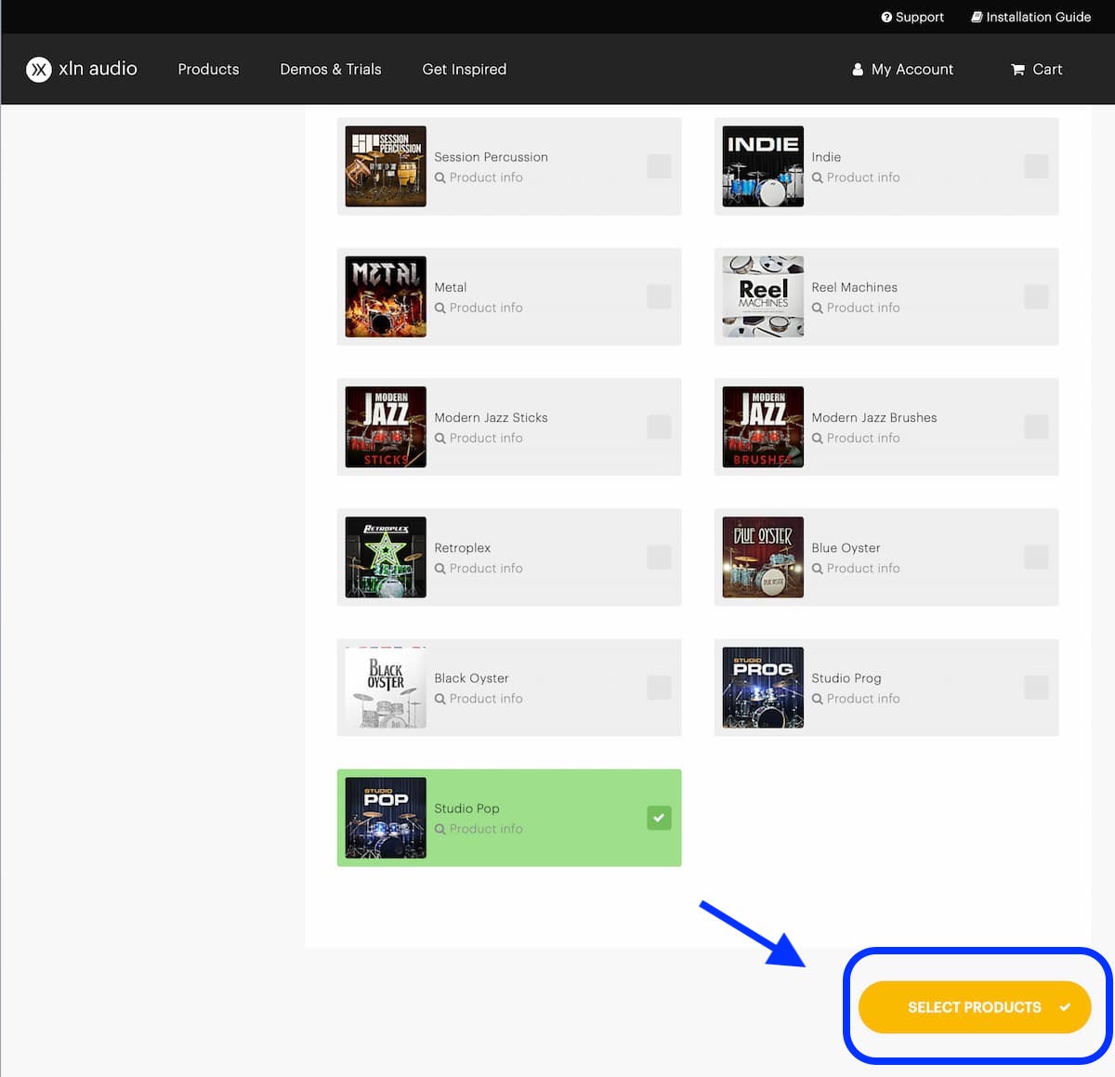Tick the Indie checkbox
The image size is (1115, 1077).
click(x=1036, y=166)
